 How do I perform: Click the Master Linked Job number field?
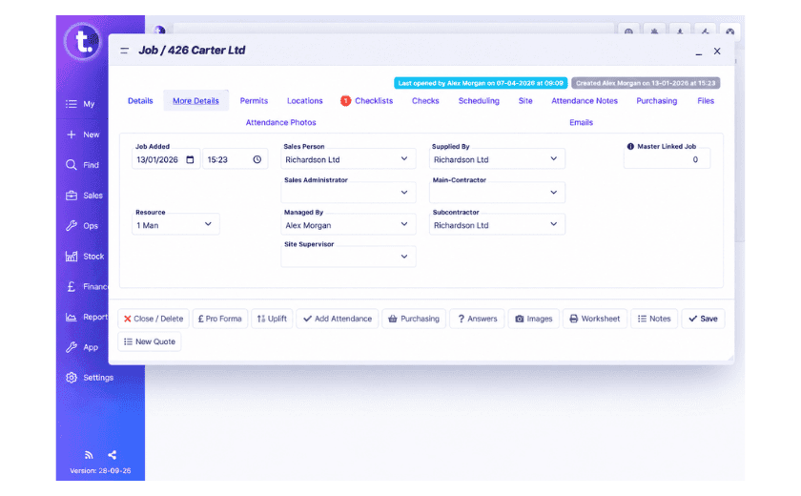[667, 159]
